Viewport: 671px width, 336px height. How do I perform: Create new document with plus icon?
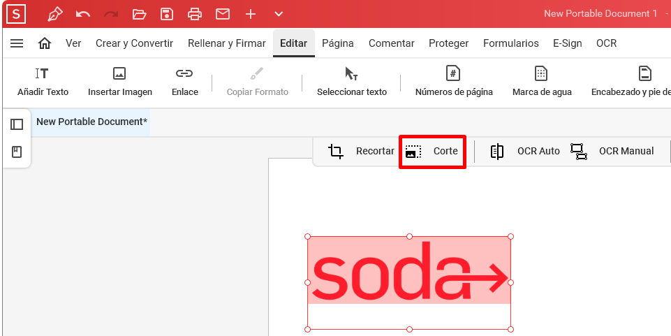251,14
